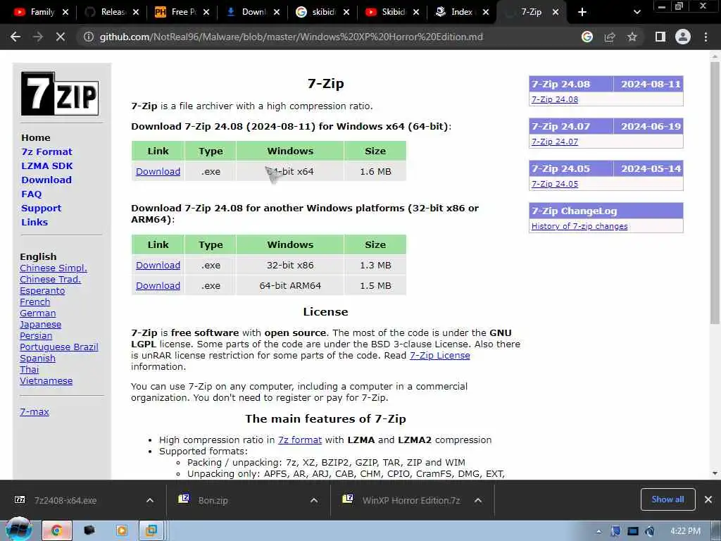Open History of 7-zip changes

[x=579, y=226]
